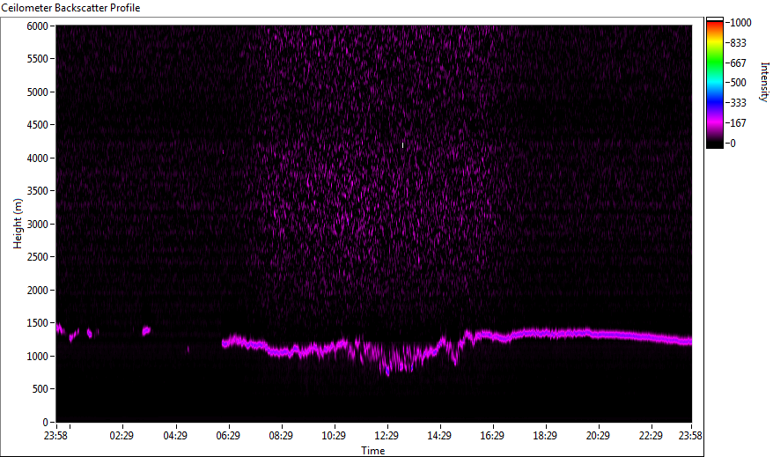Click the 12:29 time tick label

386,436
